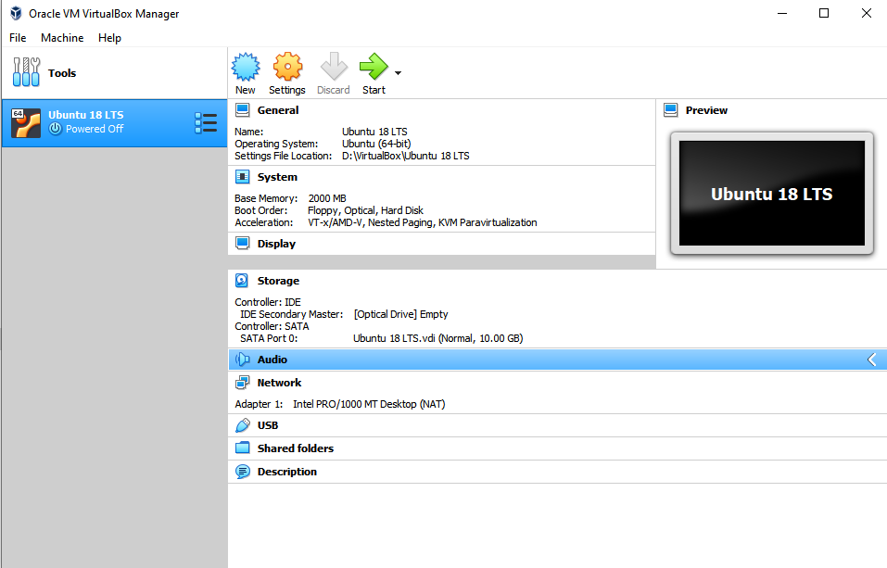Toggle the Audio section collapse chevron
The width and height of the screenshot is (887, 568).
[872, 360]
